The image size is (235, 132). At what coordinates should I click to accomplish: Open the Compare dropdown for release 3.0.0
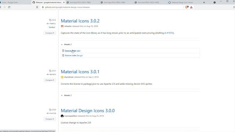point(50,119)
